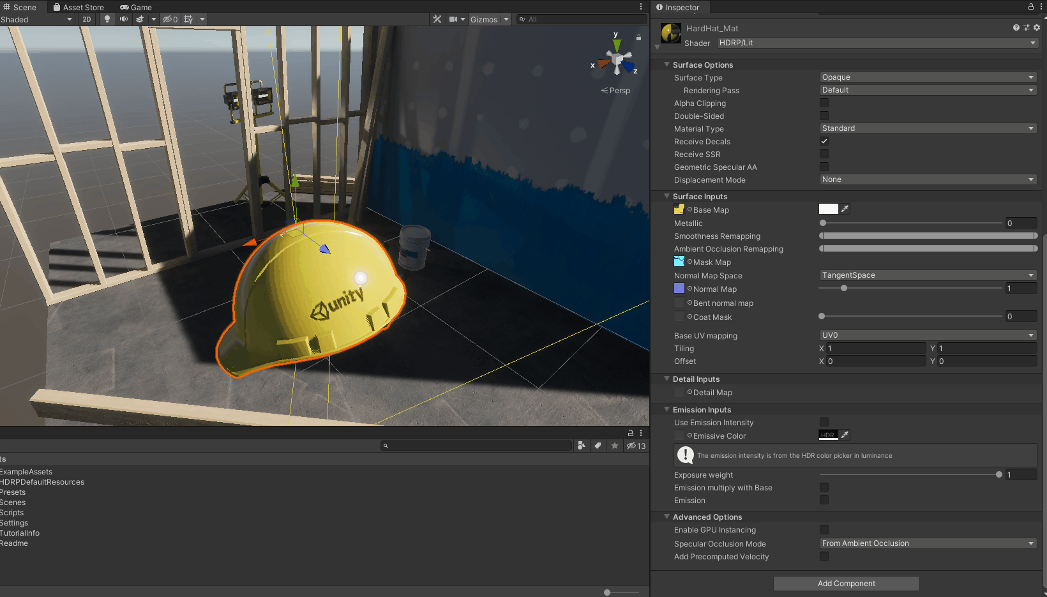Open the Emissive Color HDR swatch
This screenshot has width=1047, height=597.
click(828, 435)
